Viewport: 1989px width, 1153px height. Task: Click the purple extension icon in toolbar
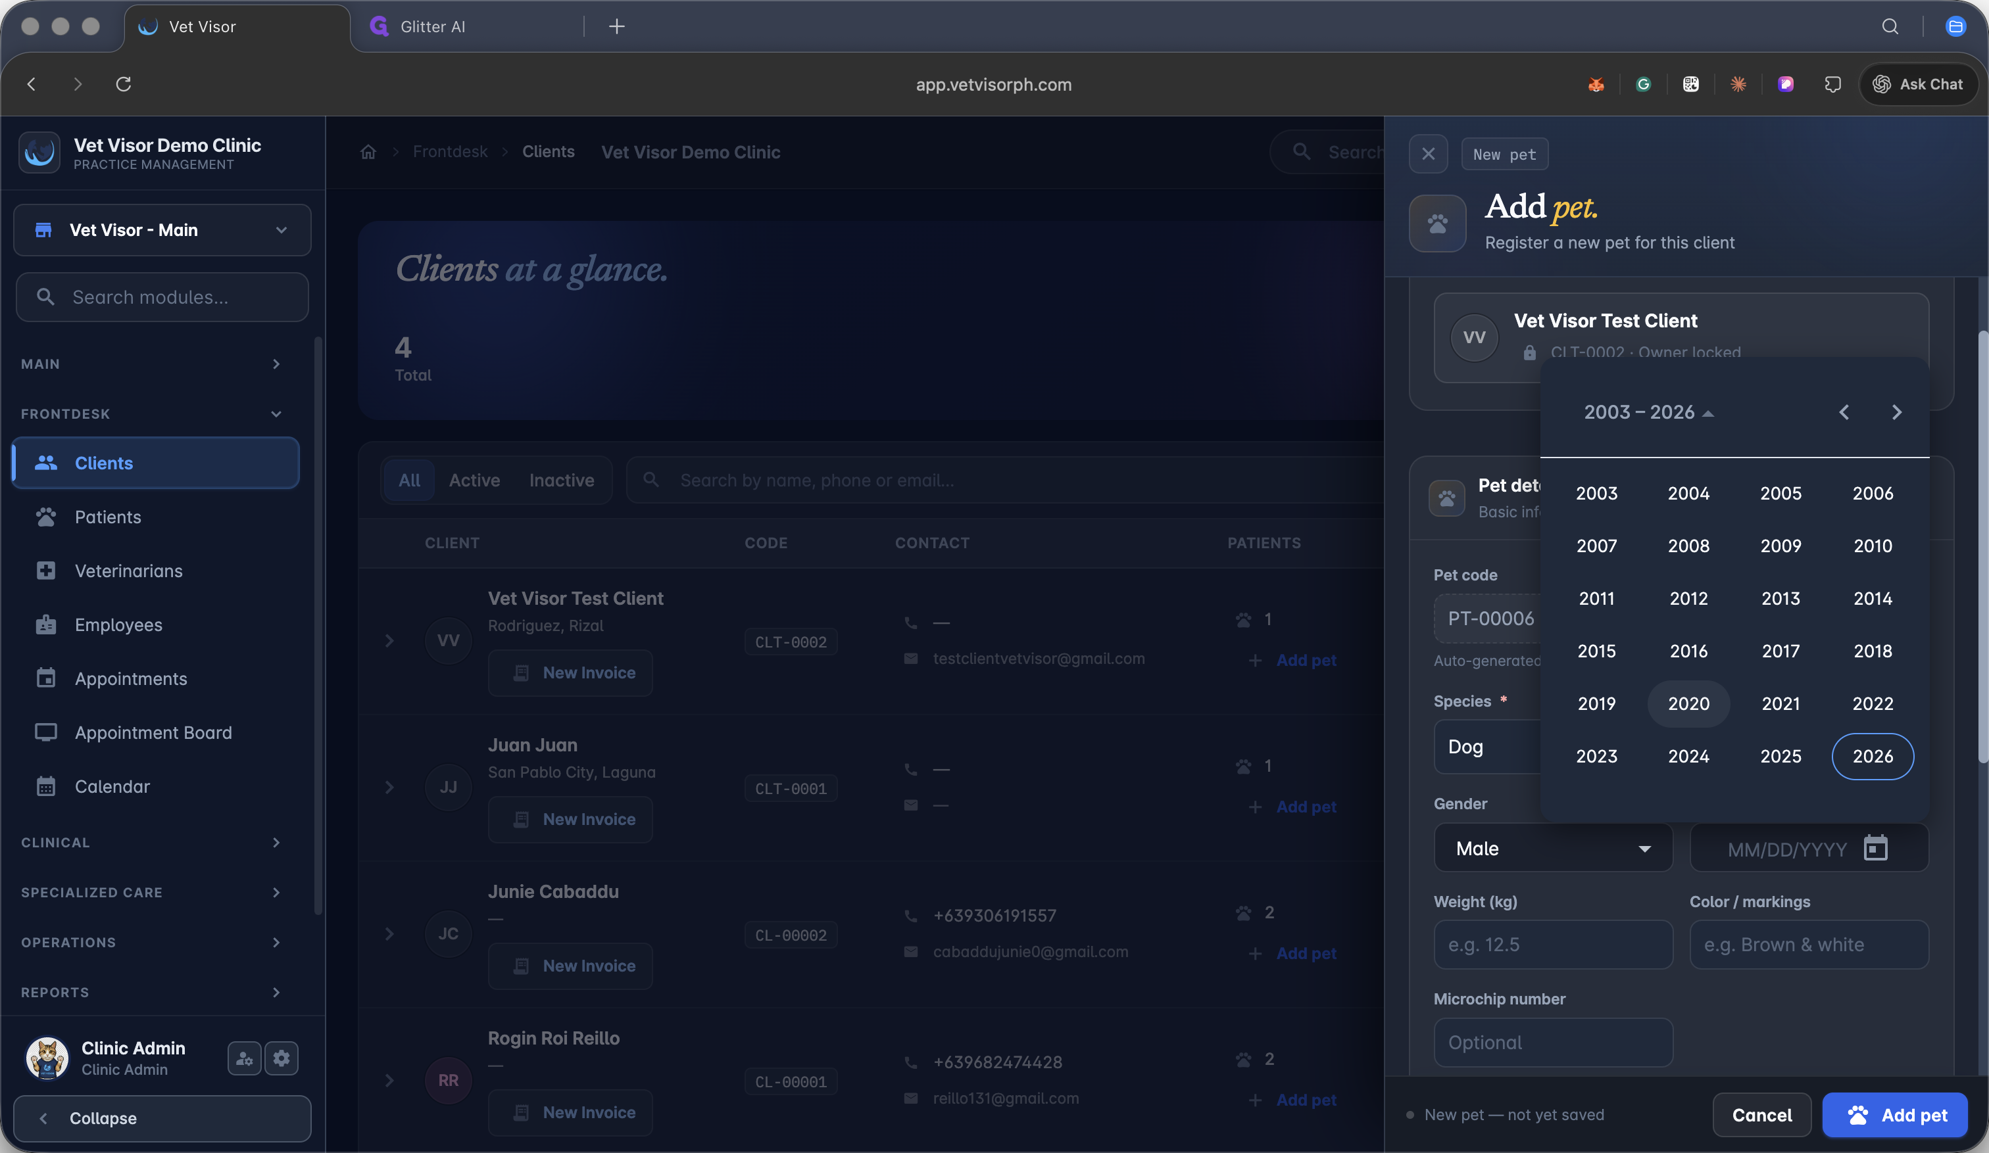1785,84
